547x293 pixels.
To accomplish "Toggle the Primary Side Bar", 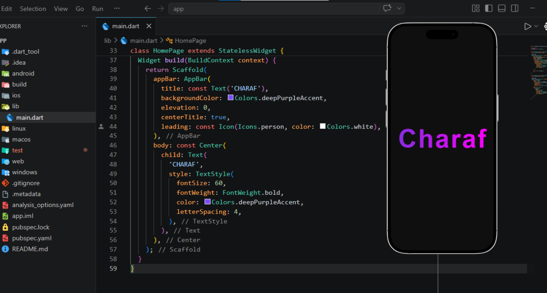I will tap(489, 8).
